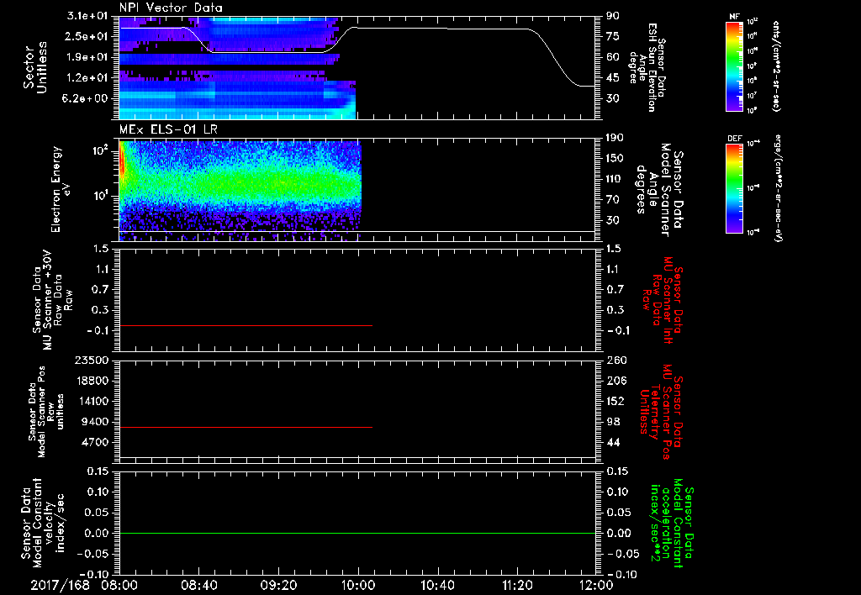The width and height of the screenshot is (861, 595).
Task: Click the '2.5e+01' sector tick value
Action: pyautogui.click(x=87, y=36)
